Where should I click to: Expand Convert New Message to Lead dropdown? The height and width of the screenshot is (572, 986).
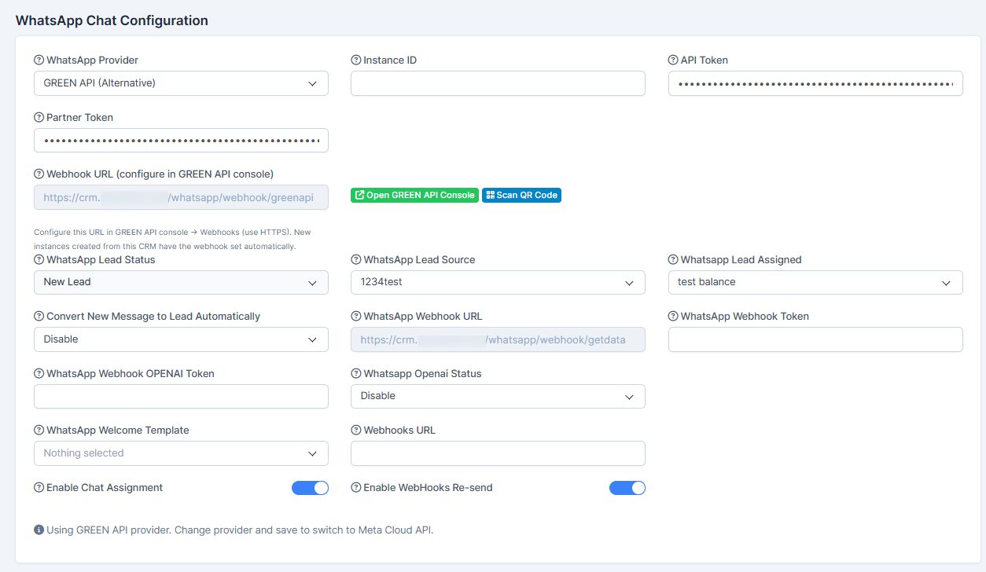pos(181,339)
